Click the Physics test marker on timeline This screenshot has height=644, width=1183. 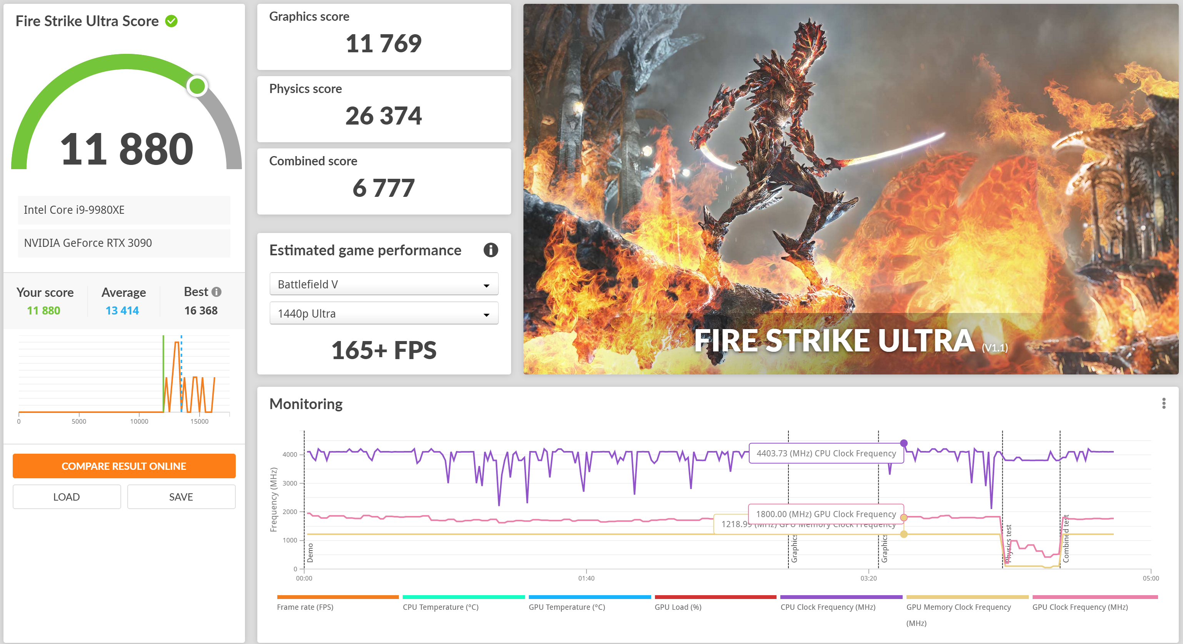tap(1008, 544)
